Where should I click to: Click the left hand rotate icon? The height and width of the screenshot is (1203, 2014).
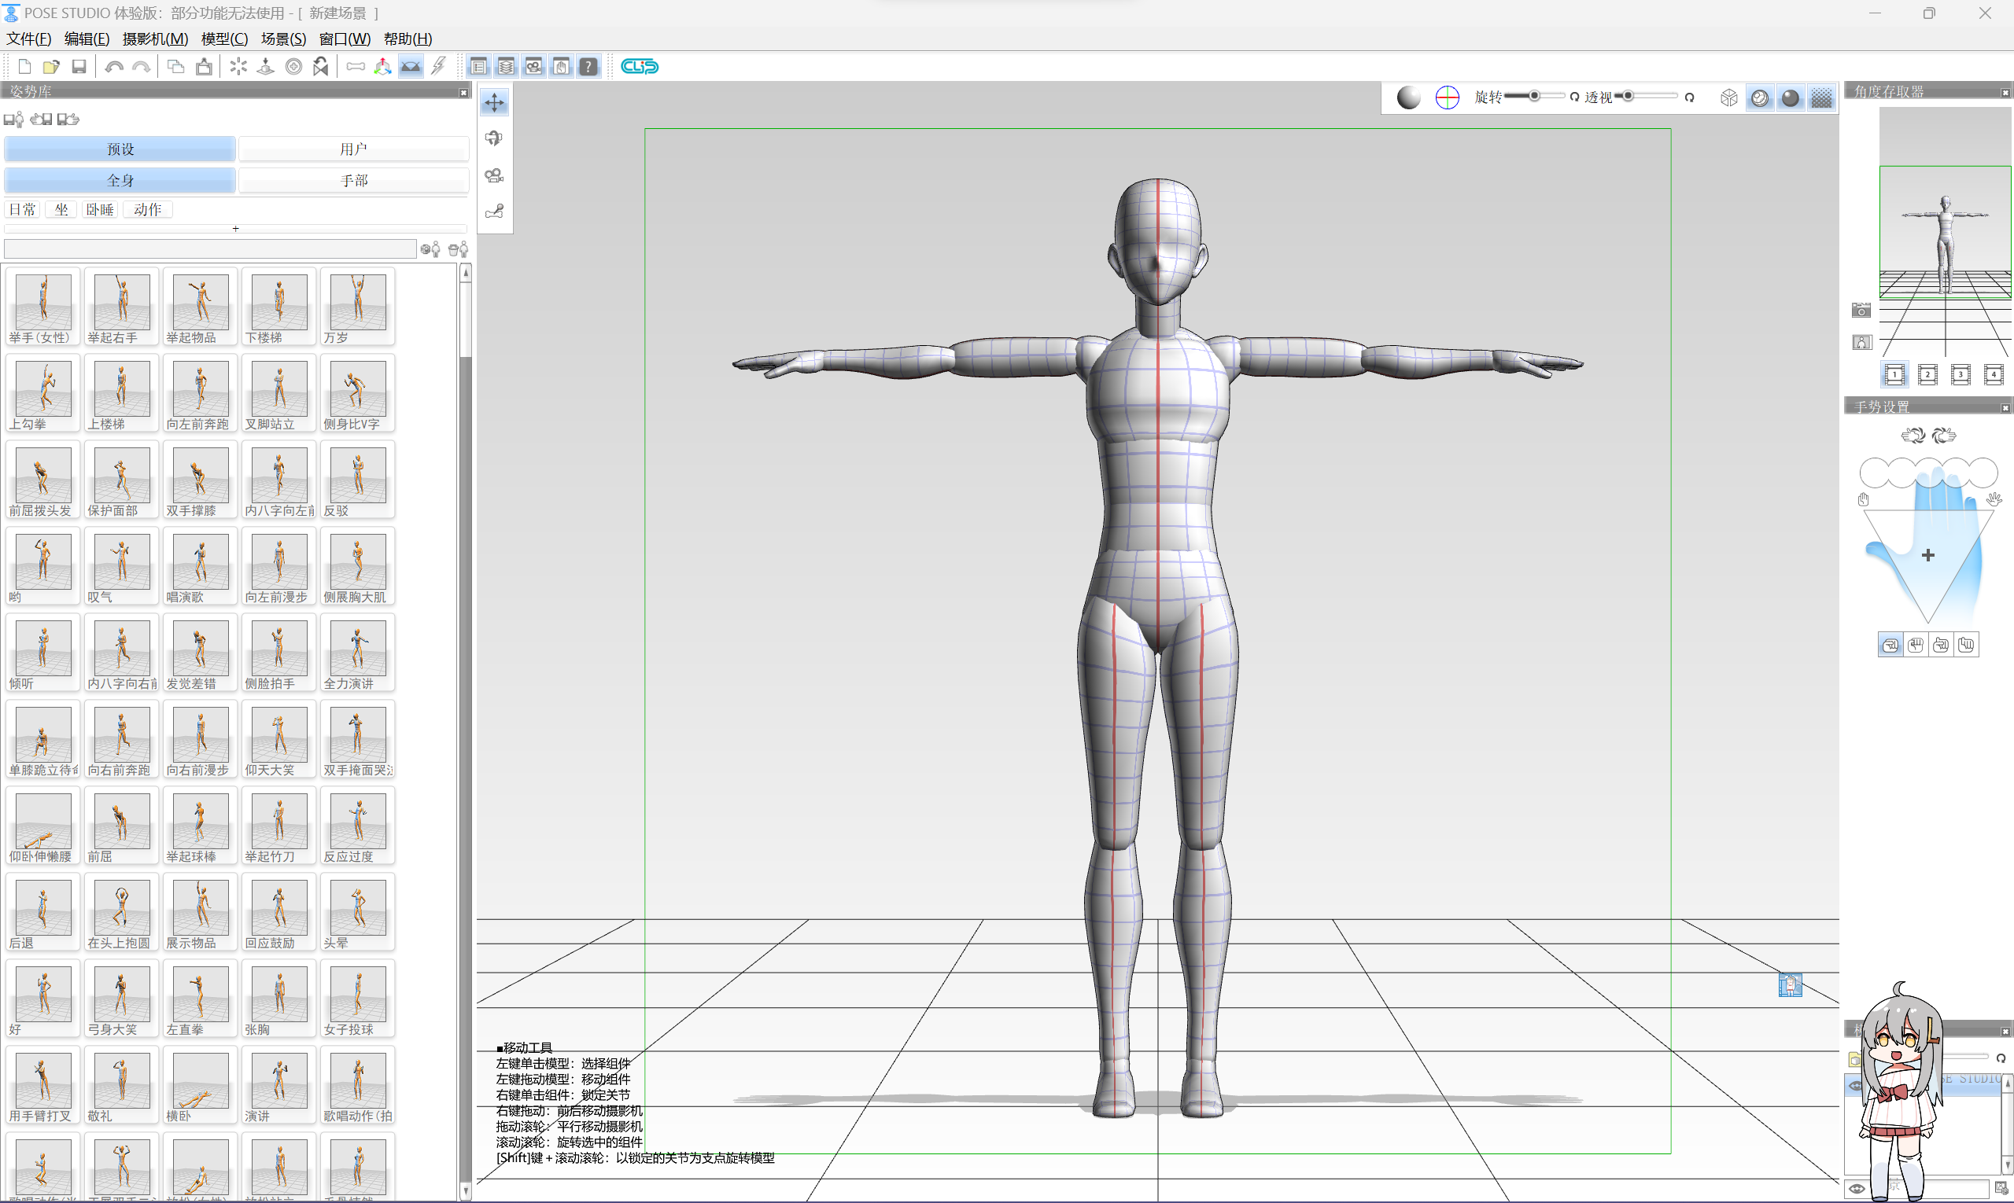[1913, 436]
